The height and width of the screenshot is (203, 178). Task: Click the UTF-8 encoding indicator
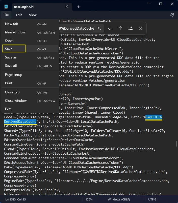(152, 199)
